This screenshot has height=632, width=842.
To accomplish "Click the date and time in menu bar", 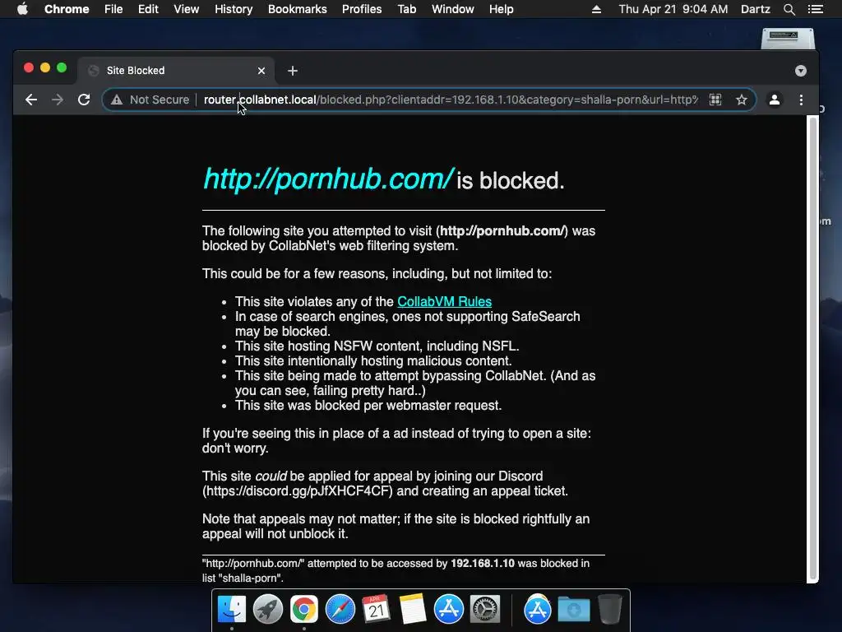I will tap(673, 9).
